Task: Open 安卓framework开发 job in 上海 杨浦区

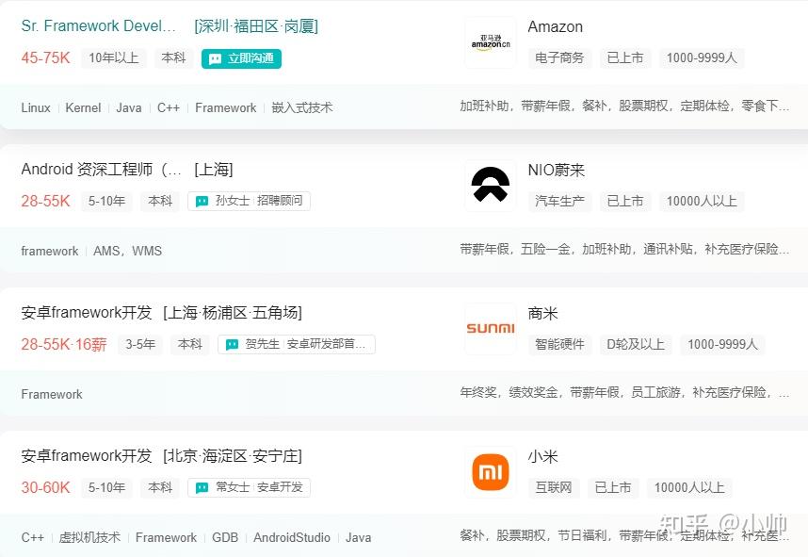Action: (87, 313)
